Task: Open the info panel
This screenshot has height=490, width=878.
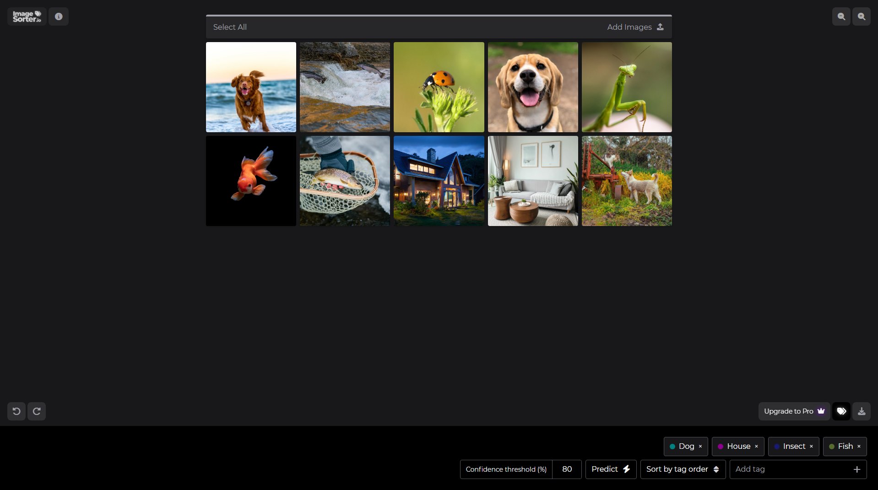Action: [59, 16]
